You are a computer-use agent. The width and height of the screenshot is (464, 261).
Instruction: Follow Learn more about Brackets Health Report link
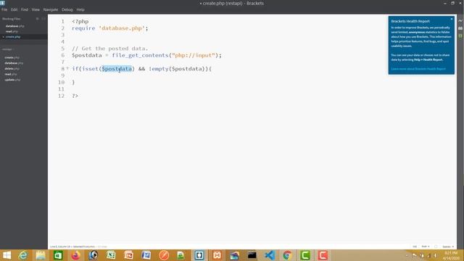click(x=418, y=69)
